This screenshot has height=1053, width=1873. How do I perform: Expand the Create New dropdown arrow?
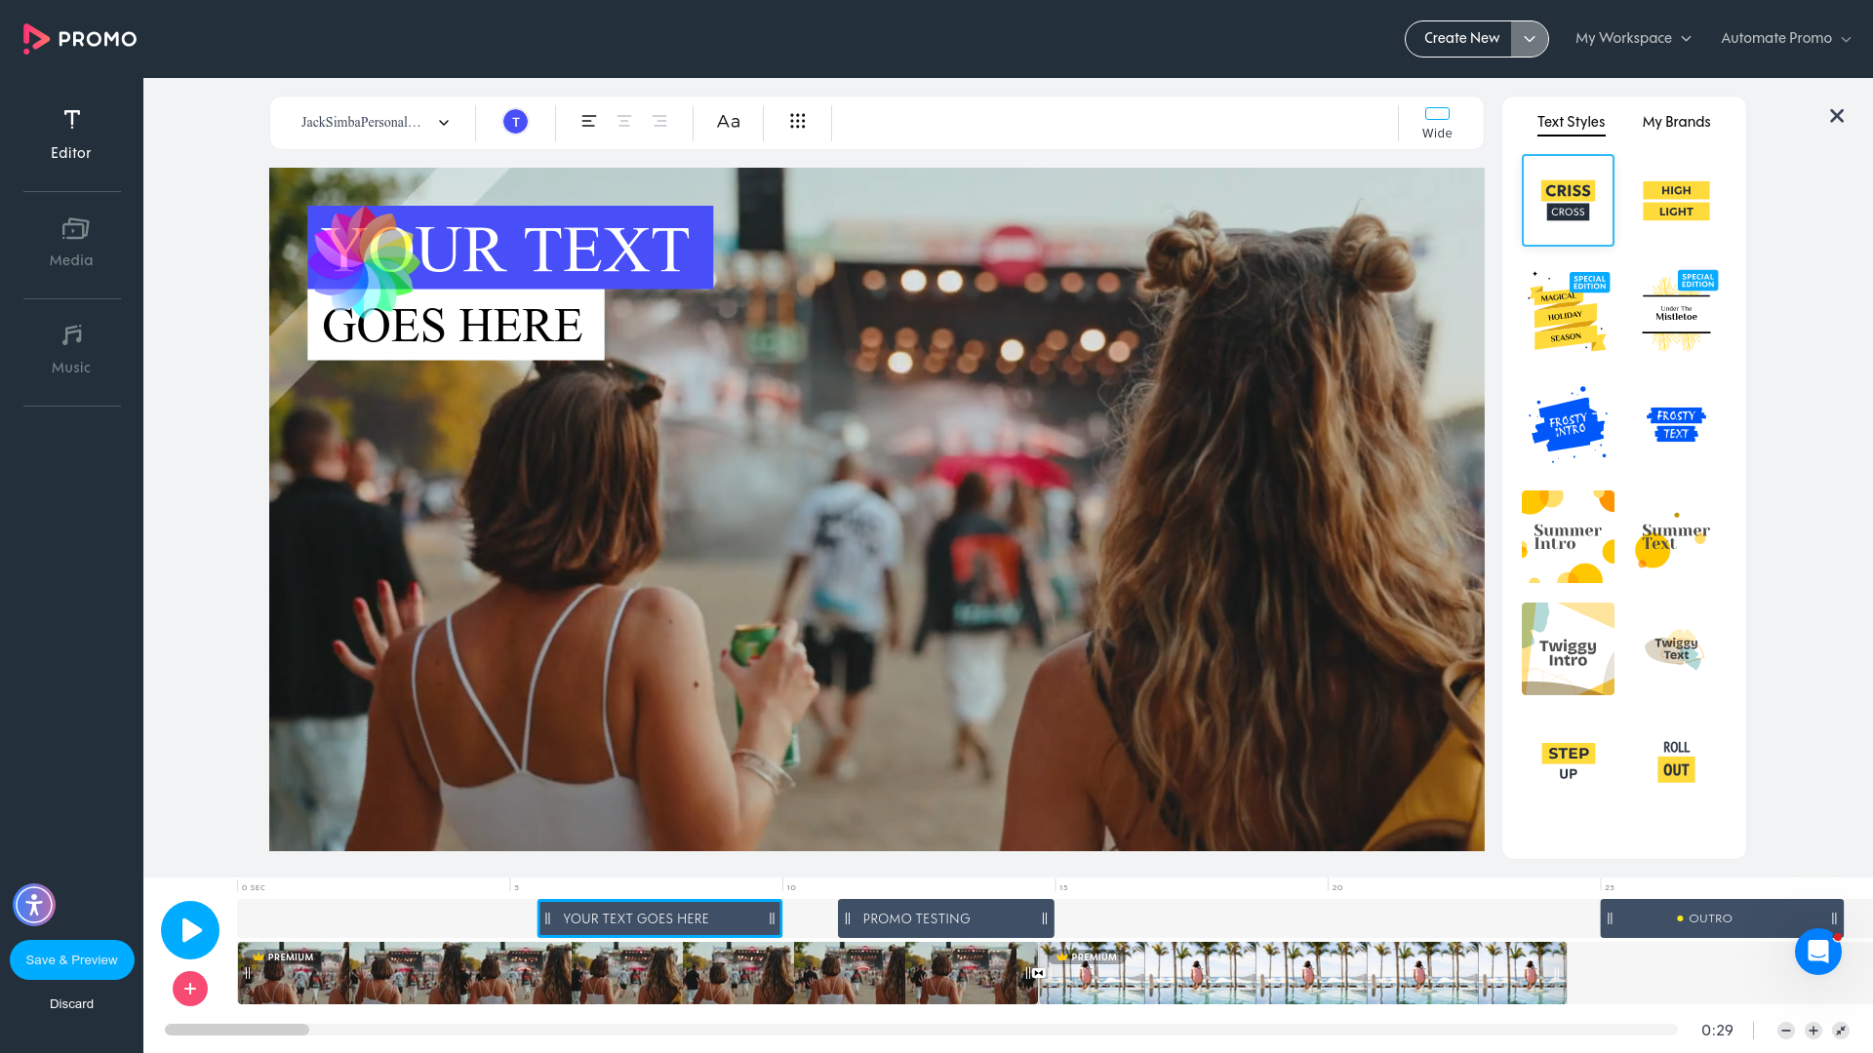click(1530, 39)
